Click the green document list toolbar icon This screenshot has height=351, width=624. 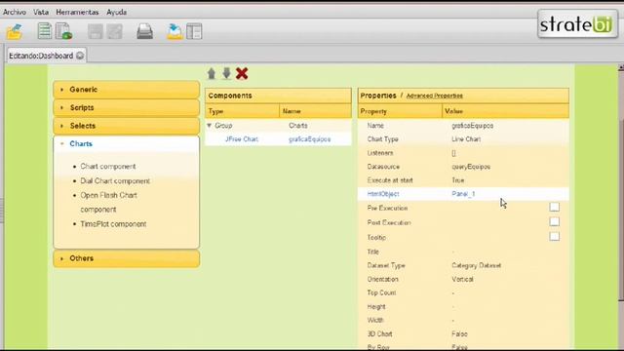tap(44, 31)
